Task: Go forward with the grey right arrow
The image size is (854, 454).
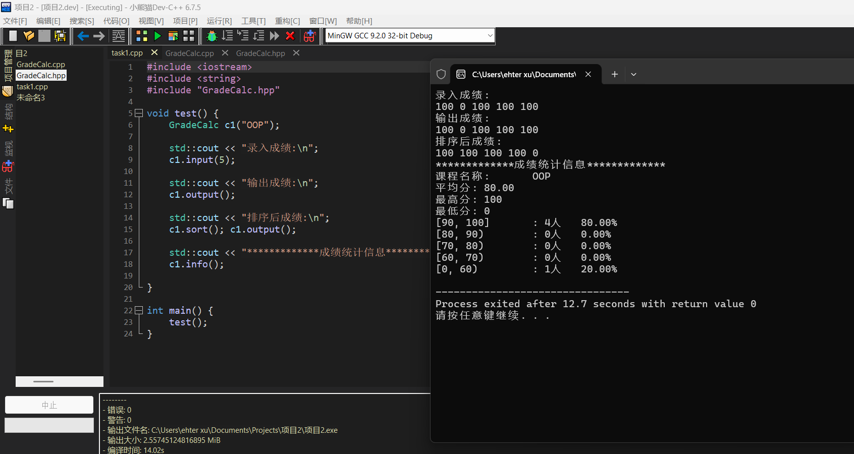Action: [99, 36]
